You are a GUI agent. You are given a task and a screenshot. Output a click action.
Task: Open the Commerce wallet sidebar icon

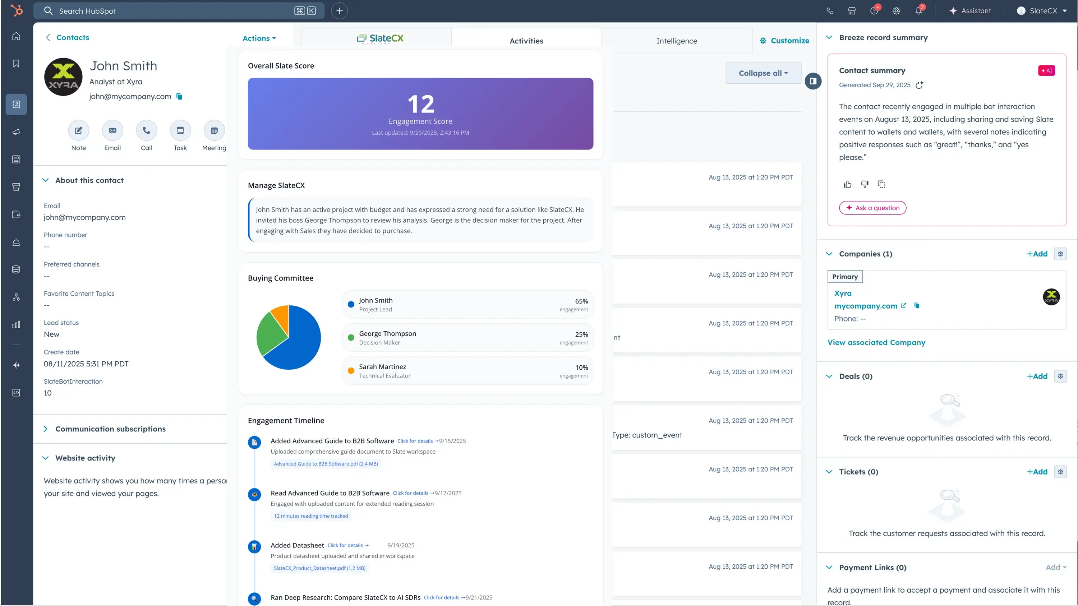pyautogui.click(x=16, y=214)
